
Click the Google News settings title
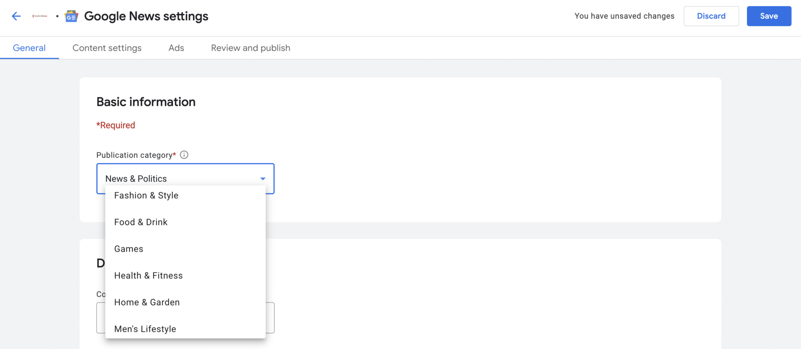146,16
